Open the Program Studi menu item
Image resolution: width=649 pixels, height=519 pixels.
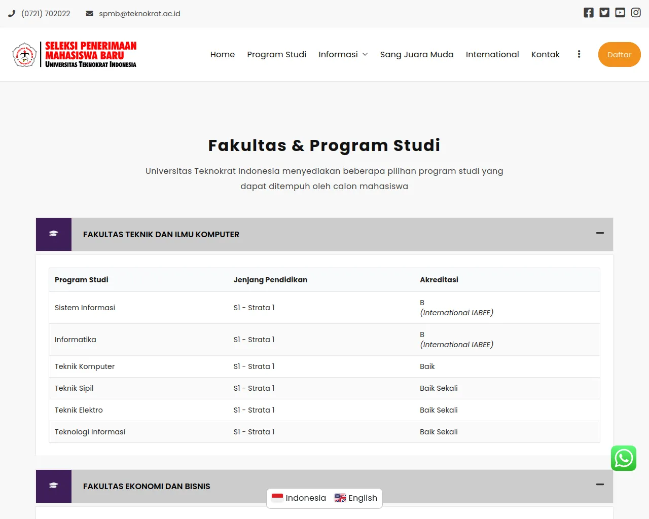[x=277, y=54]
